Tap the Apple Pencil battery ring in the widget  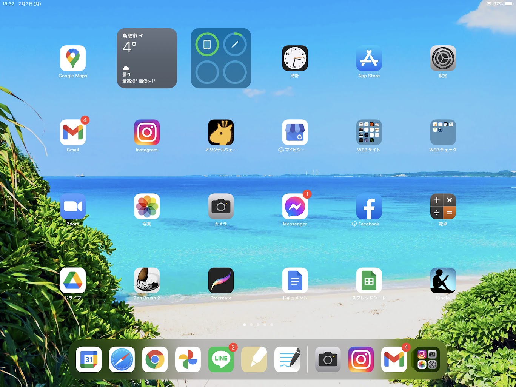point(235,45)
